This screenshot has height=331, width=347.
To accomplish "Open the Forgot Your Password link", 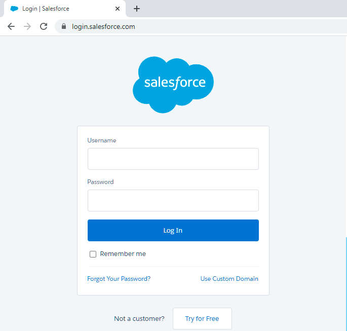I will pos(119,279).
